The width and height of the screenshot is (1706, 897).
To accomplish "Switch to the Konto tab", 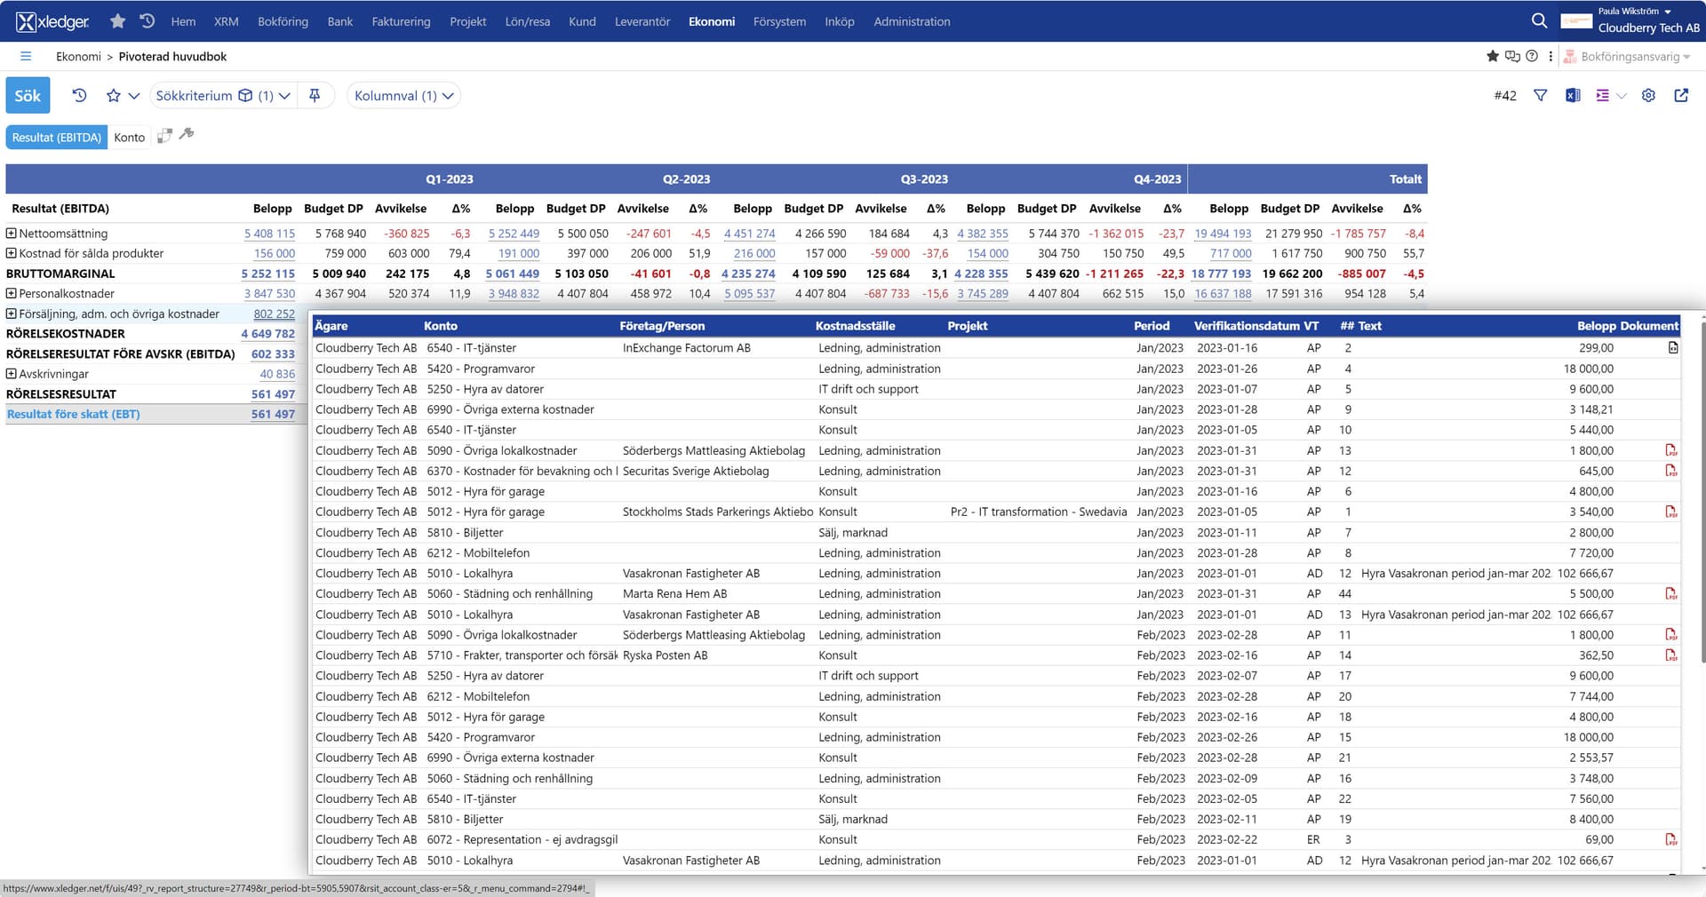I will coord(130,137).
